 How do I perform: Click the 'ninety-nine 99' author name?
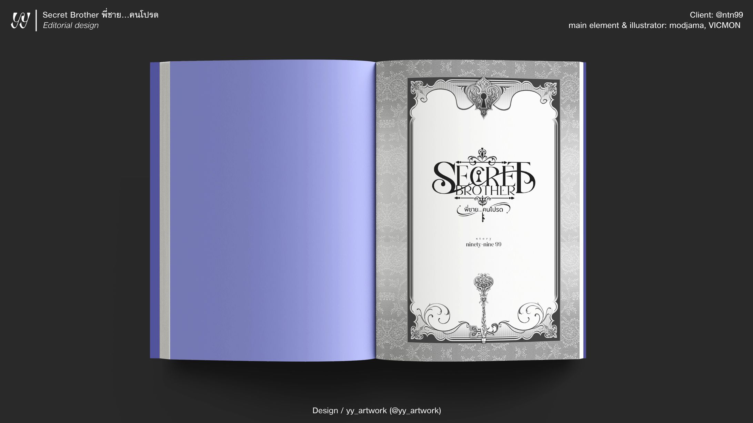coord(483,245)
